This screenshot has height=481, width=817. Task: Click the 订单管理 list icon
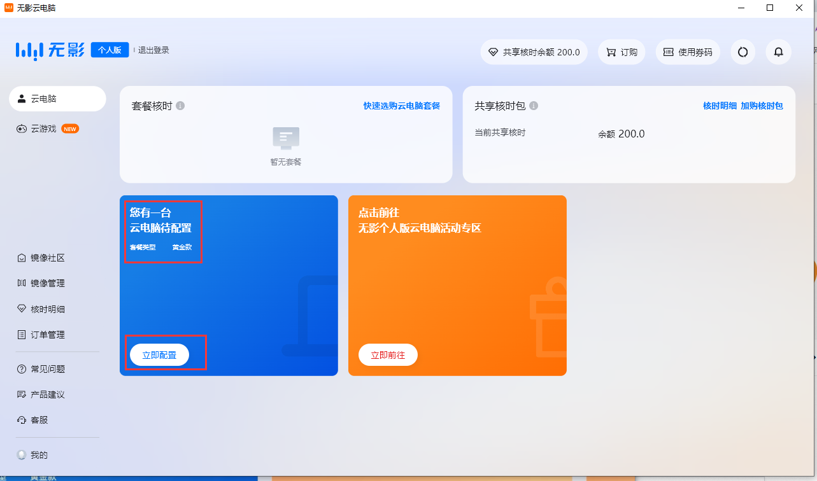click(22, 335)
